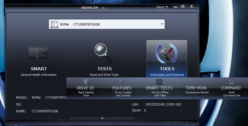Click the SMART heading text

[x=39, y=69]
